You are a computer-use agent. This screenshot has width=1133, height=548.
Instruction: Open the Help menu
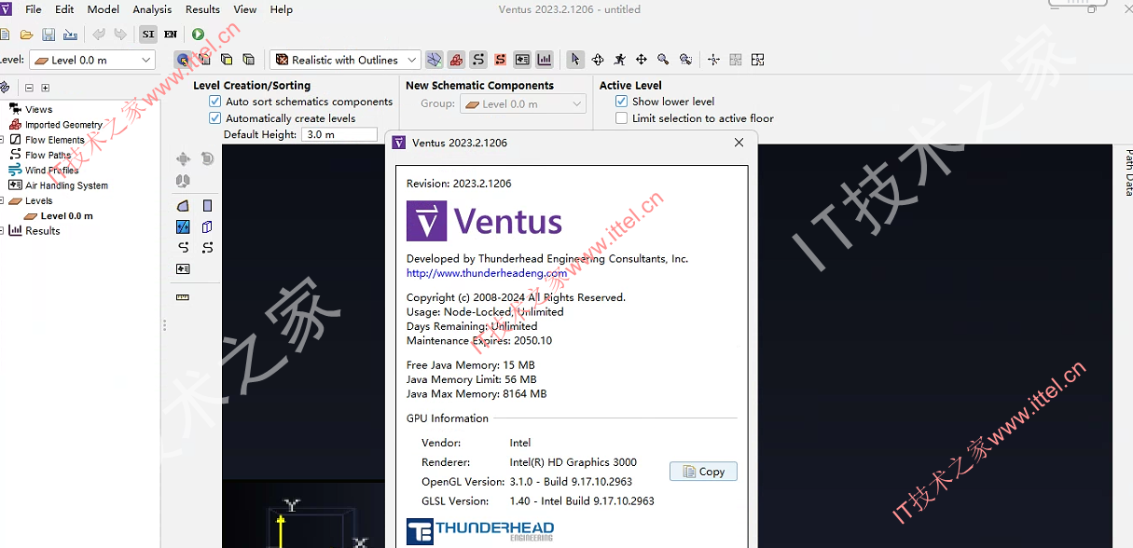click(x=281, y=9)
